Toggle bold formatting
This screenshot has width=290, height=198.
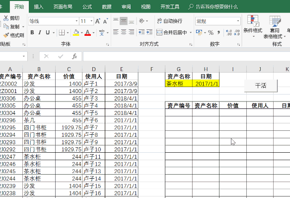[x=32, y=33]
